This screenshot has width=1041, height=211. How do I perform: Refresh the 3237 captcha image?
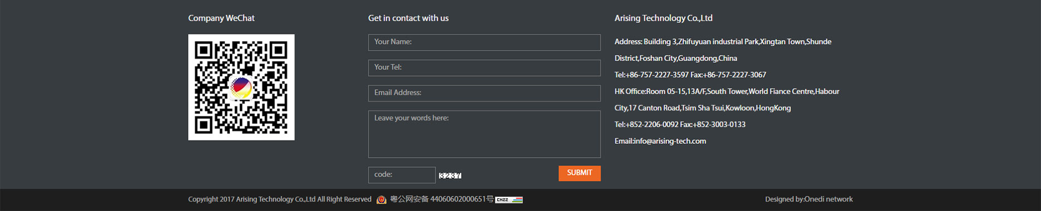[x=450, y=175]
